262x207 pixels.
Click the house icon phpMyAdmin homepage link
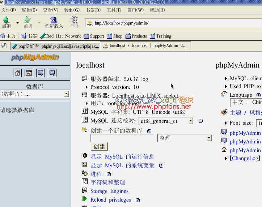[224, 149]
